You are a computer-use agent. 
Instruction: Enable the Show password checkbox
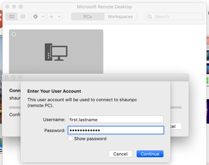70,138
